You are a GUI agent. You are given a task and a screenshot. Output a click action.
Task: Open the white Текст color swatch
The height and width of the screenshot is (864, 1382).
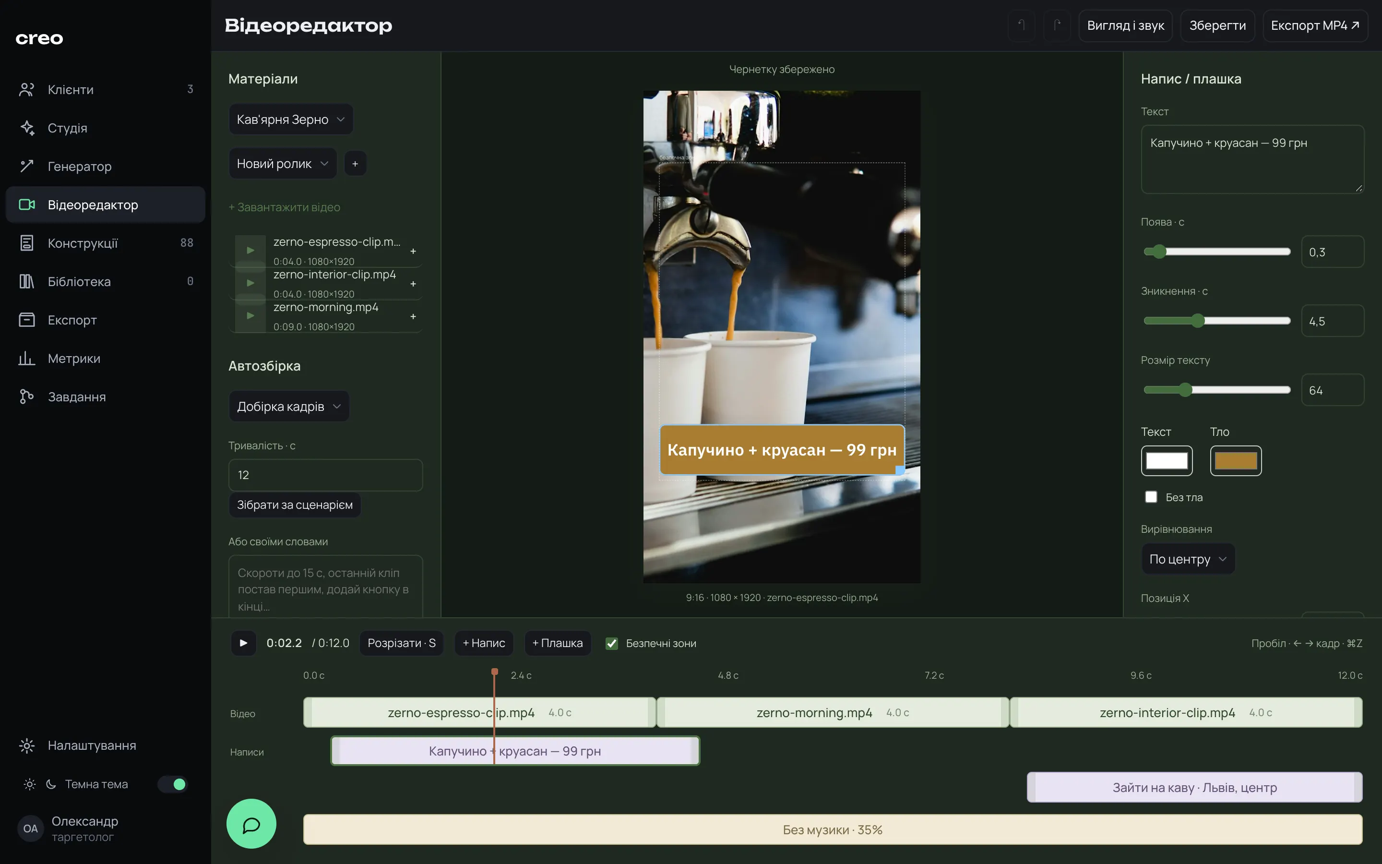(x=1167, y=461)
